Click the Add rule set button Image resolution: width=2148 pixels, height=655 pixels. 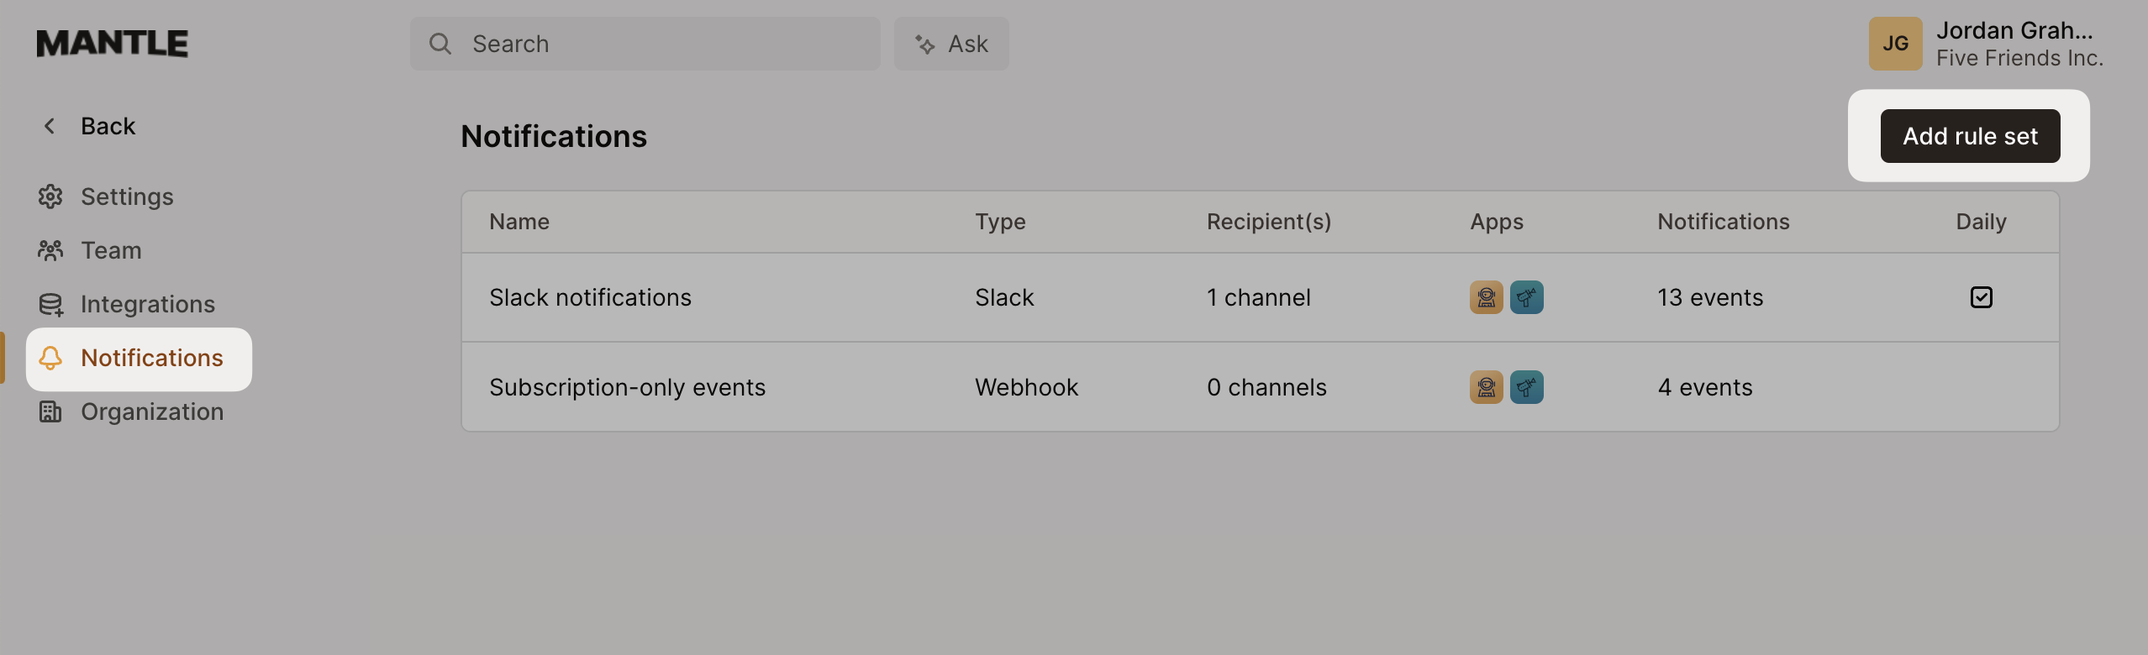(x=1970, y=136)
